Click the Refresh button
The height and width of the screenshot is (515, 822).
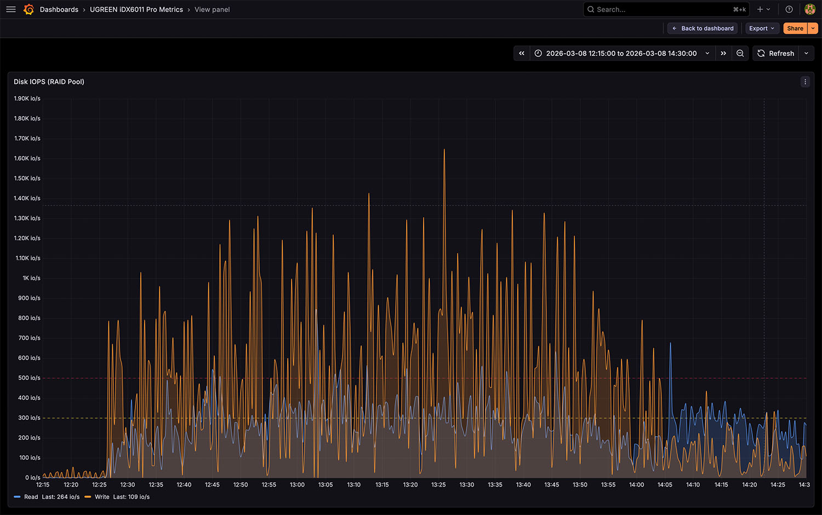pos(775,53)
